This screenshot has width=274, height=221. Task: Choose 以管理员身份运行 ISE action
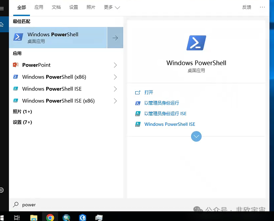[x=165, y=113]
